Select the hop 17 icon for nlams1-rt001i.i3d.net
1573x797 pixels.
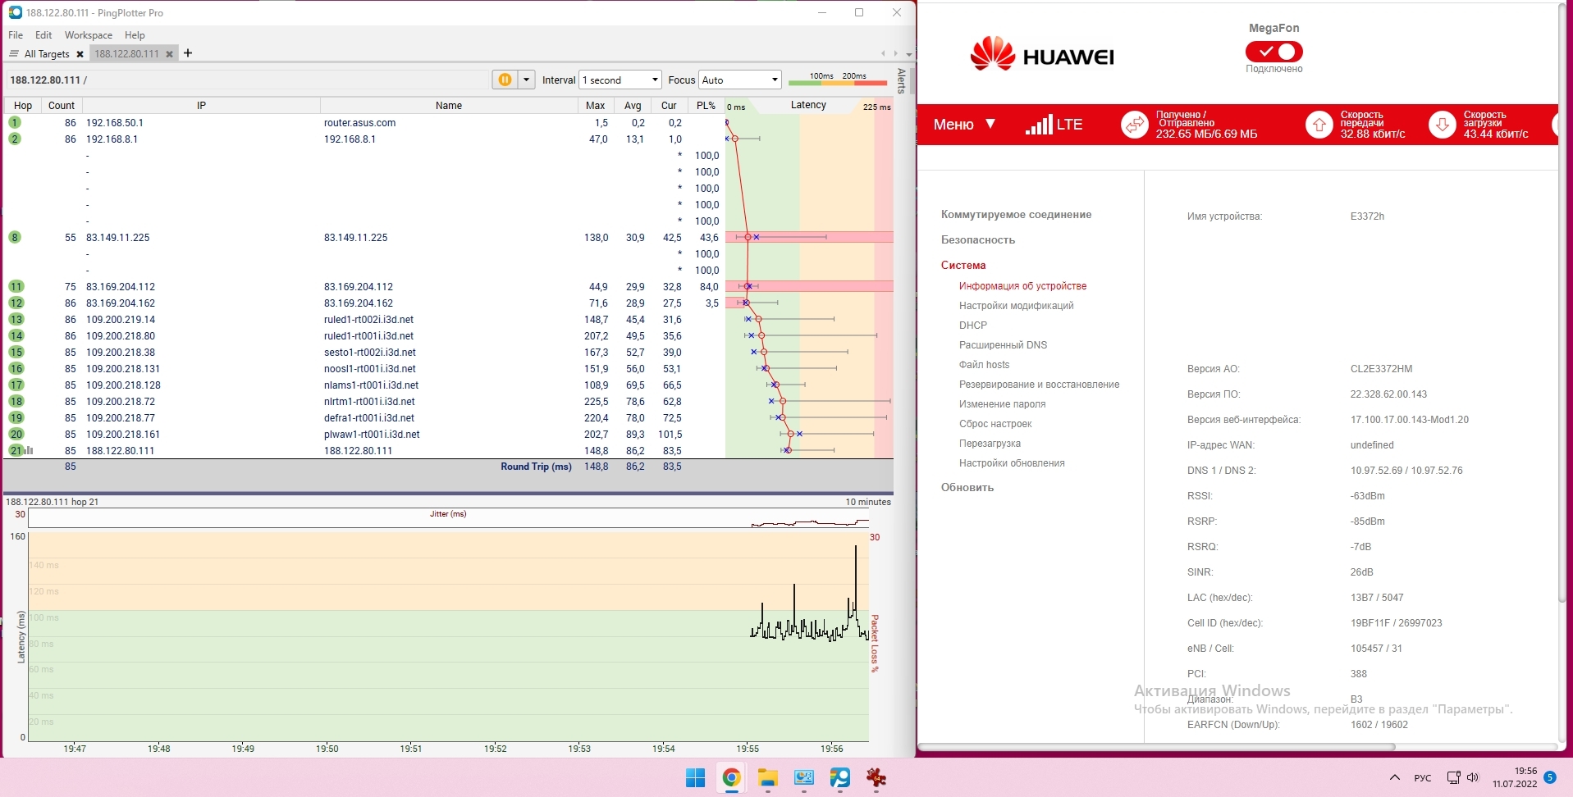16,385
